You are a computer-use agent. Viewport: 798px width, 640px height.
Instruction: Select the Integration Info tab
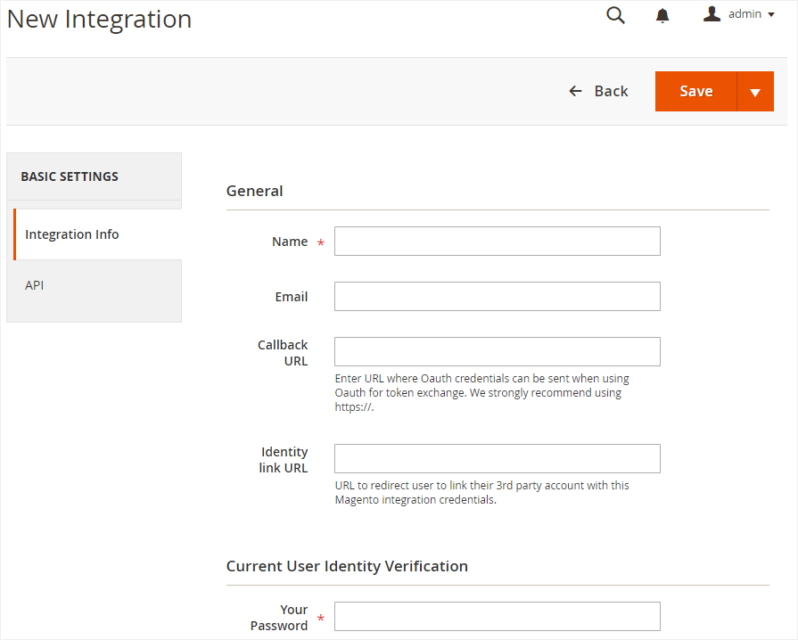pyautogui.click(x=97, y=234)
